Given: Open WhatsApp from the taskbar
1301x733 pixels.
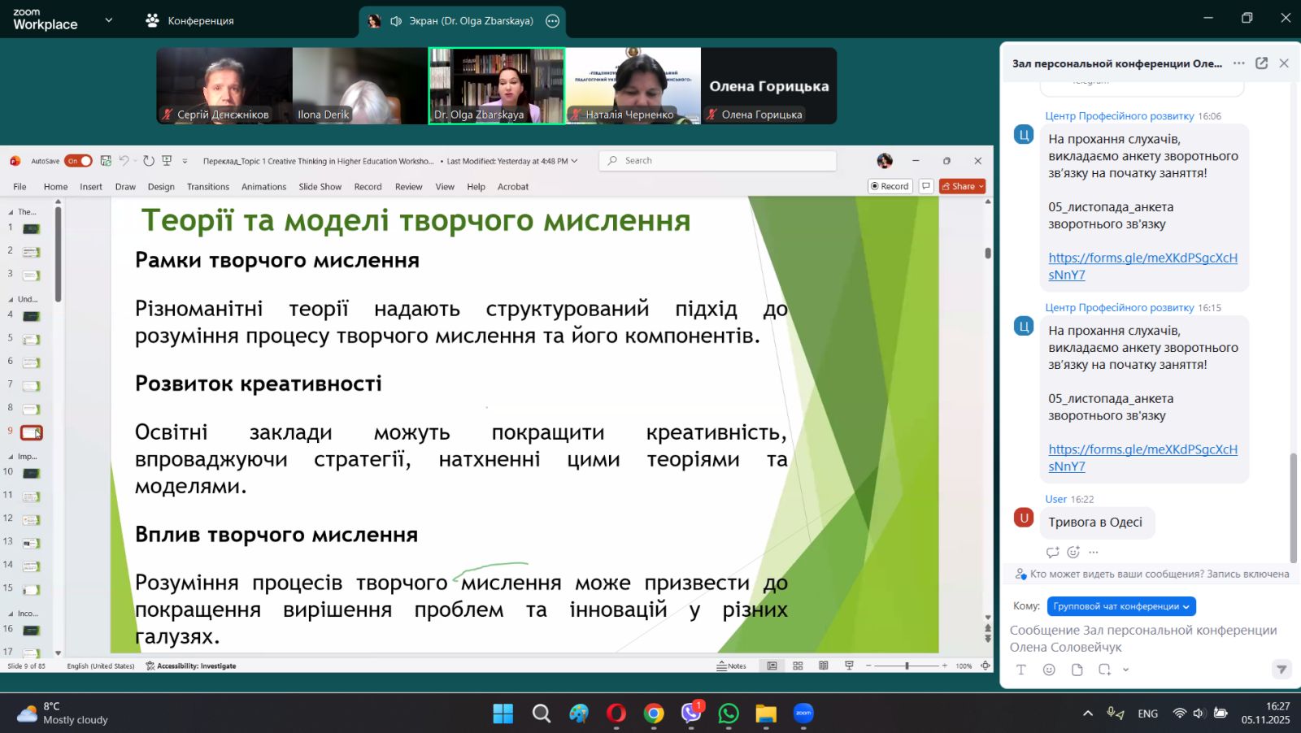Looking at the screenshot, I should point(729,713).
